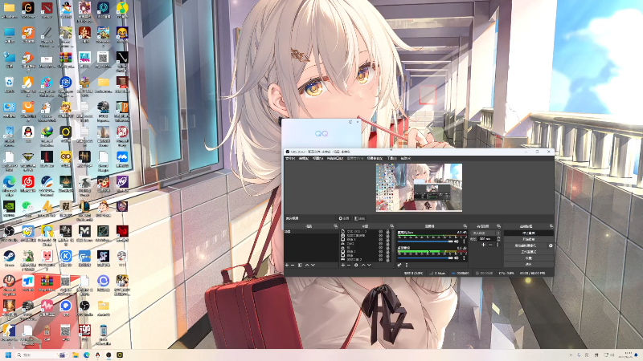The image size is (643, 361).
Task: Click the transition duration input field
Action: pyautogui.click(x=487, y=239)
